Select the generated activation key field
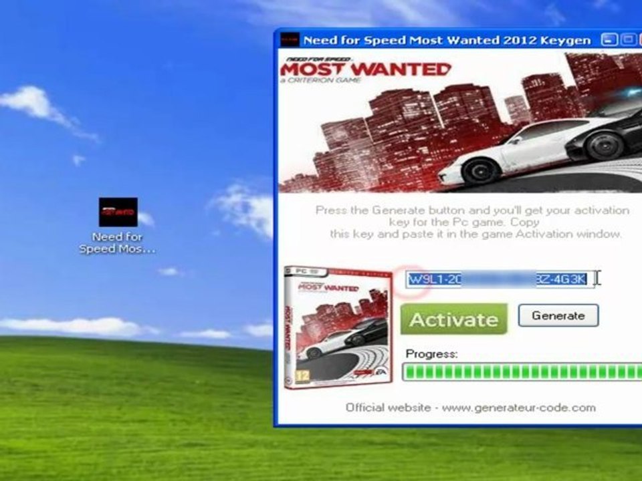Image resolution: width=642 pixels, height=481 pixels. pyautogui.click(x=500, y=279)
